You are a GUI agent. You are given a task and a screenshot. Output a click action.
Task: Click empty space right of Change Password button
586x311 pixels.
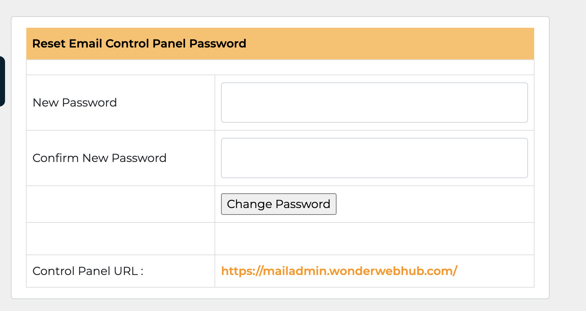(x=432, y=204)
